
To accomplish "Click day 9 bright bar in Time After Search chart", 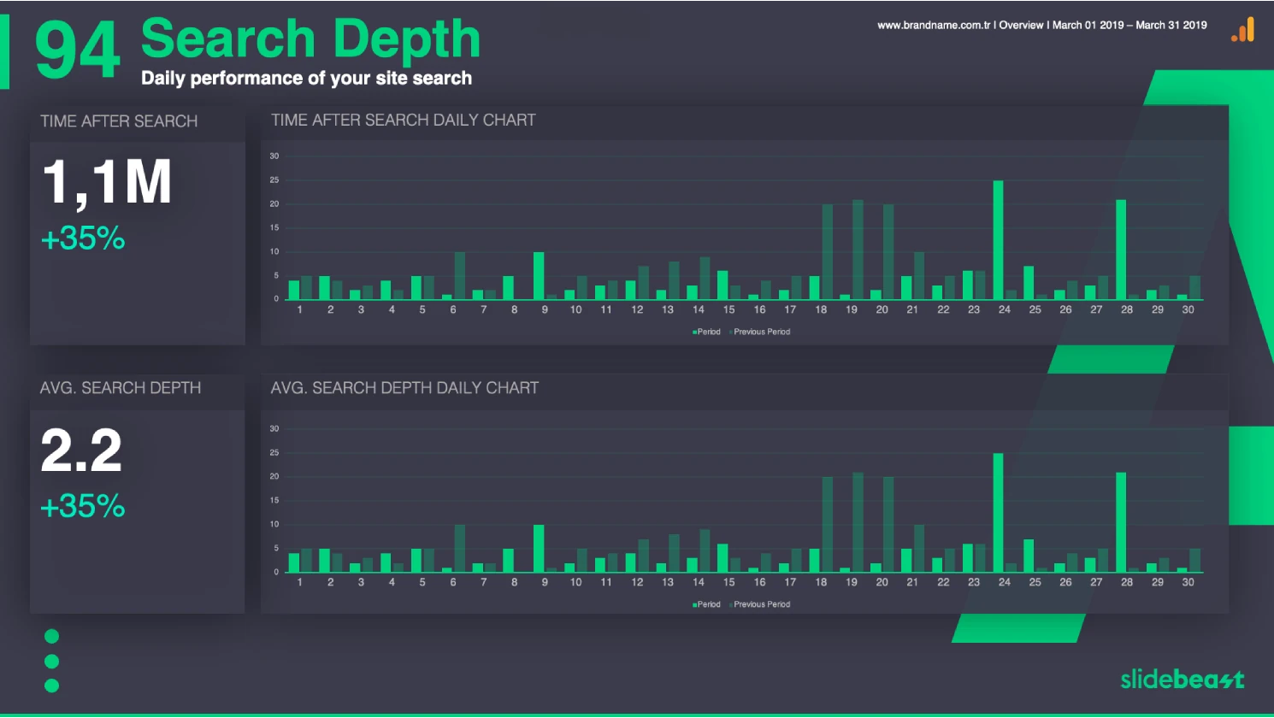I will pos(539,276).
